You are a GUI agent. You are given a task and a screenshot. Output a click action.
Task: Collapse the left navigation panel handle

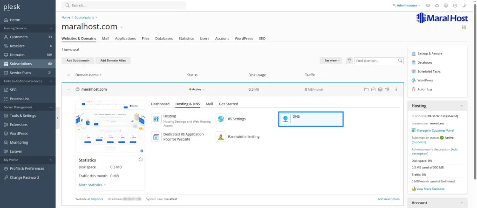coord(57,118)
